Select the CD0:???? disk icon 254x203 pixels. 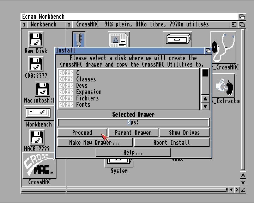point(36,64)
